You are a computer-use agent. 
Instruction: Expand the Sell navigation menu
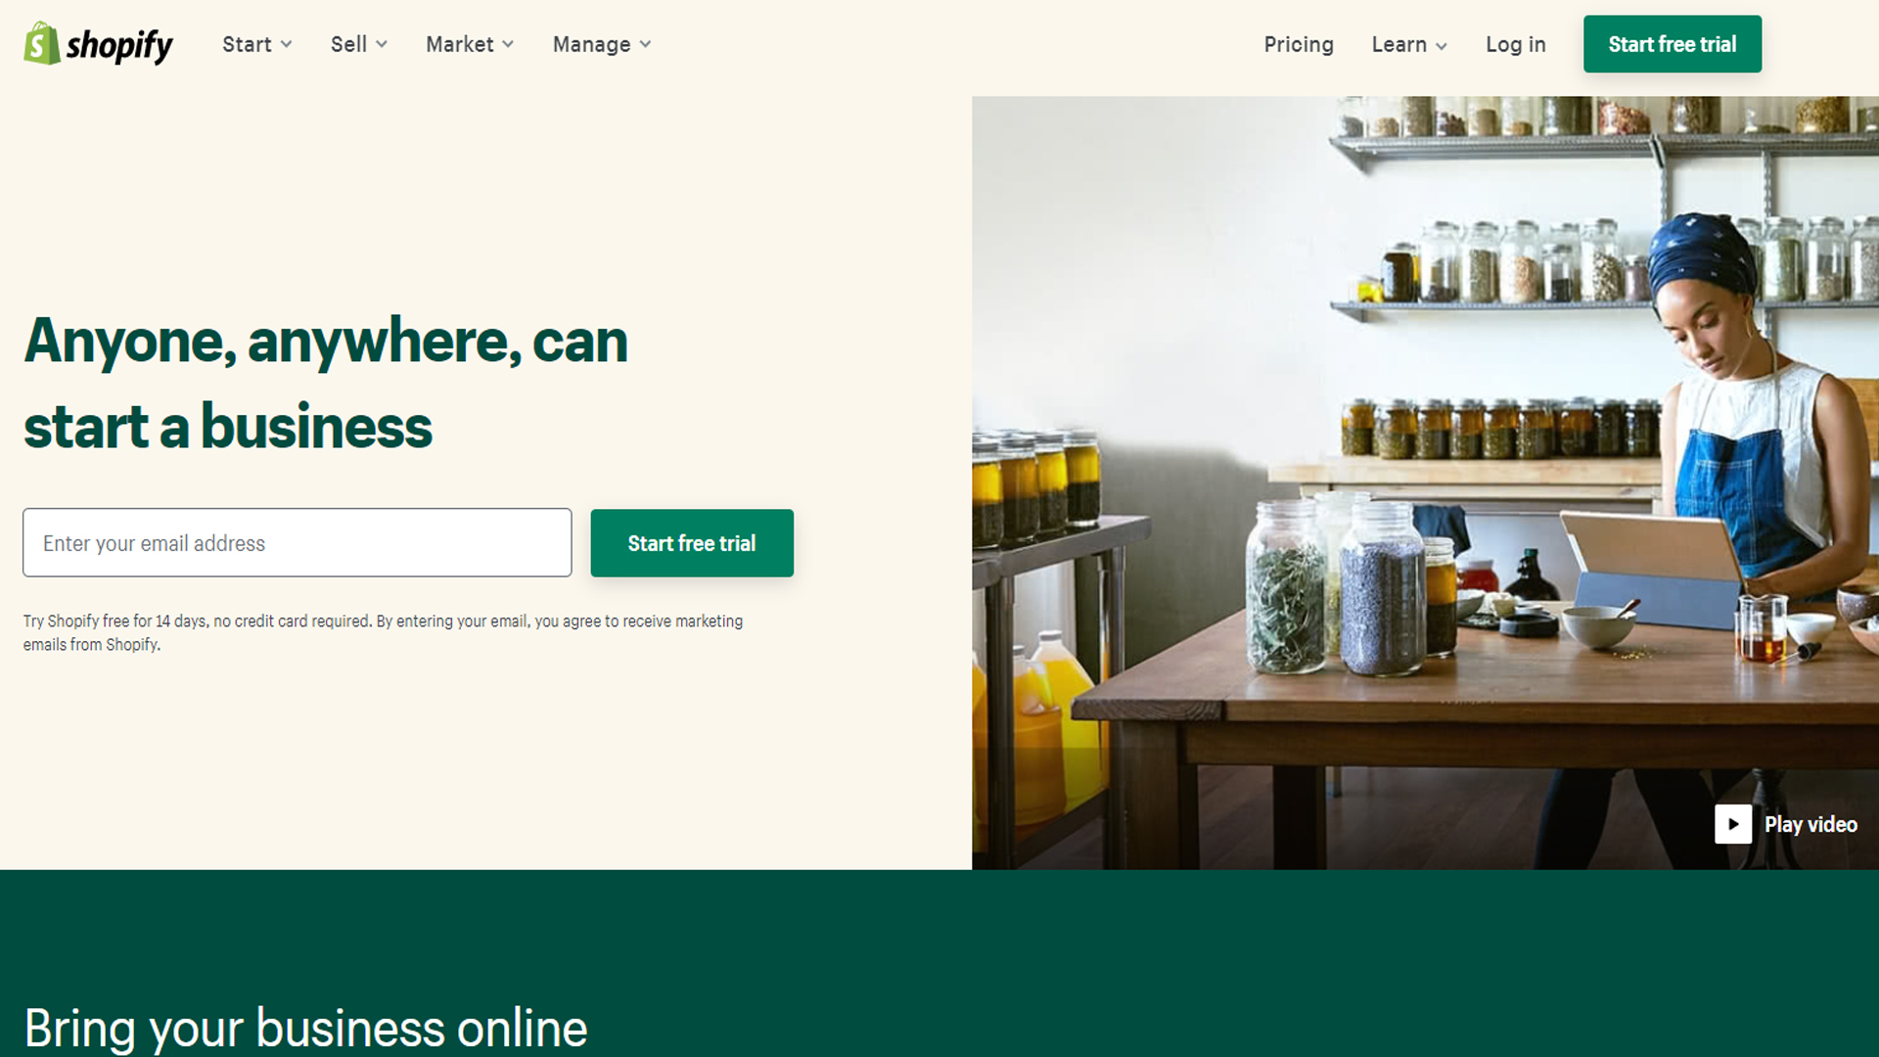pos(357,44)
